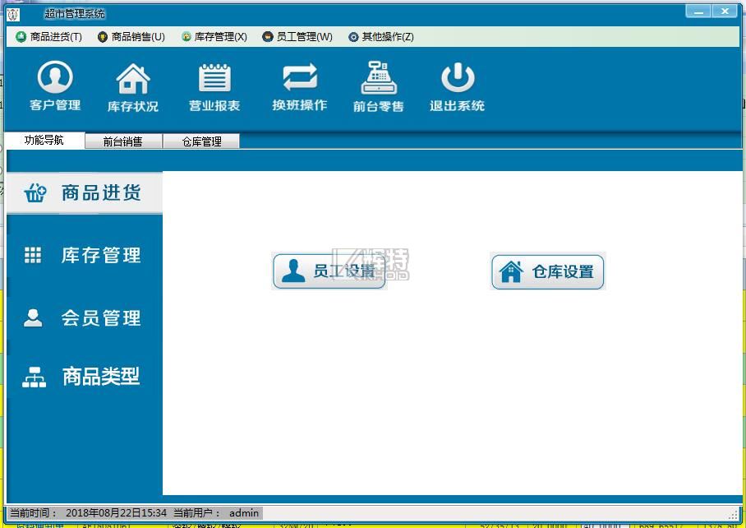Image resolution: width=746 pixels, height=528 pixels.
Task: Select 库存管理 grid icon in sidebar
Action: [x=33, y=256]
